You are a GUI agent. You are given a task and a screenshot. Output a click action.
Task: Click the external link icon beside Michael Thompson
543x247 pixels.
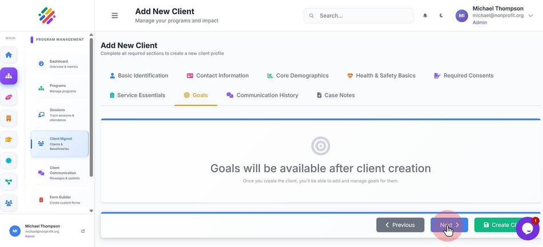coord(83,231)
